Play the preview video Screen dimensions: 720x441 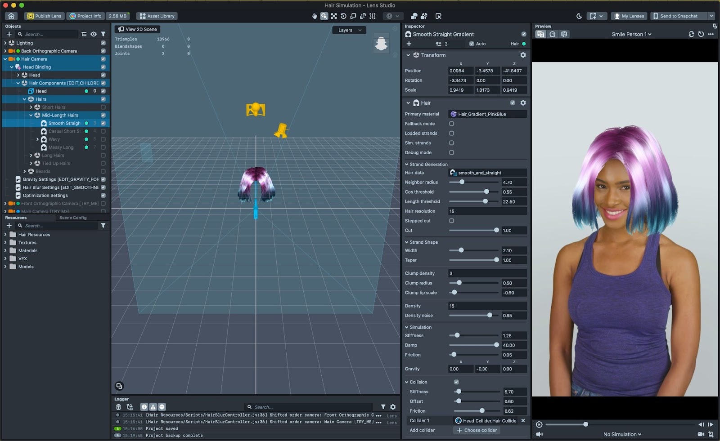click(x=539, y=424)
